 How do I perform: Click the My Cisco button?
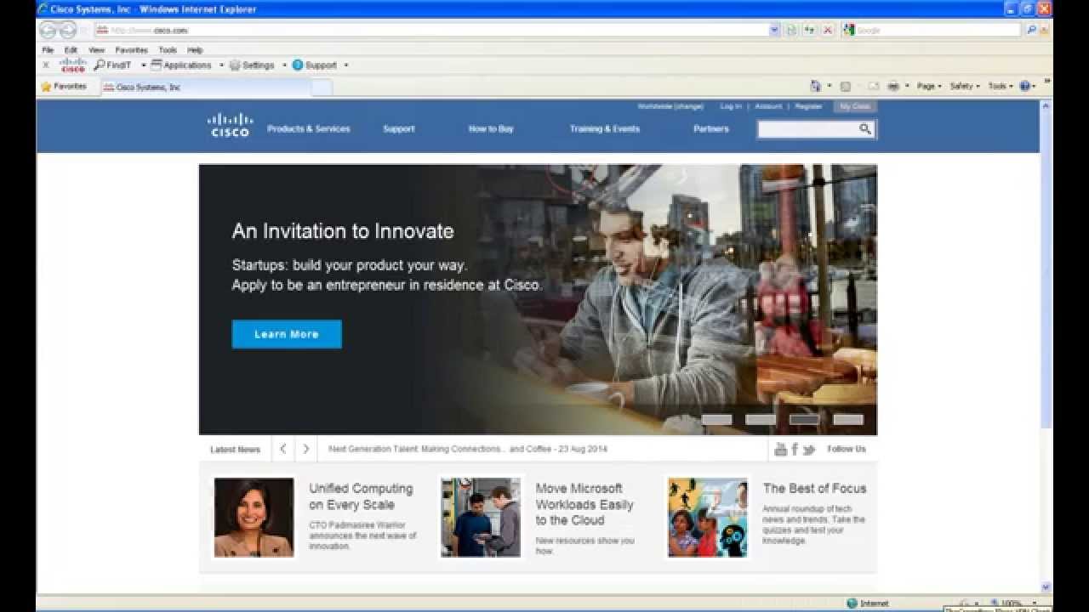855,106
